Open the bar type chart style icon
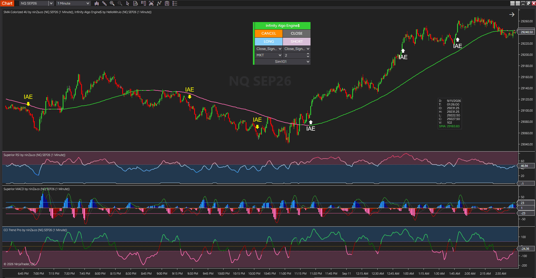Viewport: 536px width, 278px height. tap(97, 3)
